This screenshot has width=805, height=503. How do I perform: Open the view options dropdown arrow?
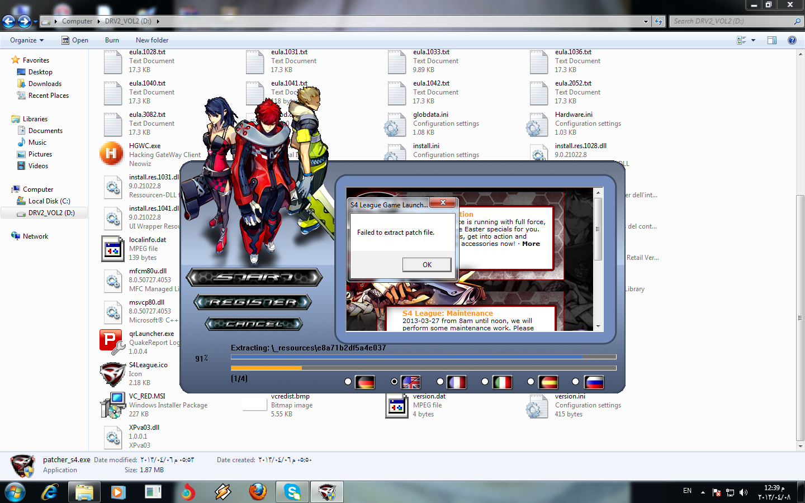click(753, 40)
